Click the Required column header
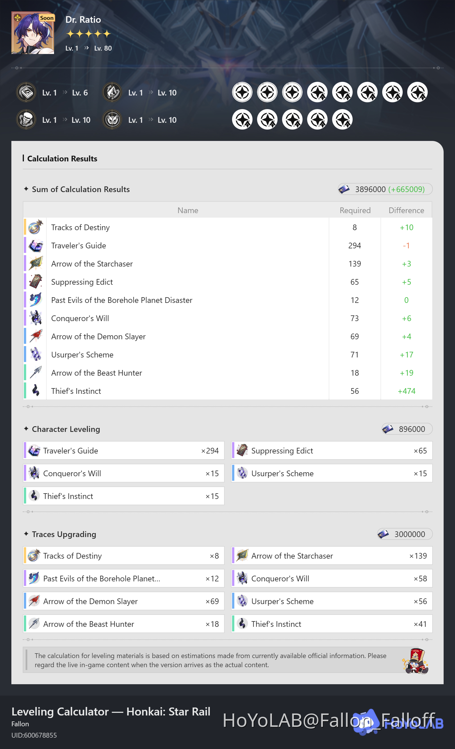The height and width of the screenshot is (749, 455). [x=355, y=210]
